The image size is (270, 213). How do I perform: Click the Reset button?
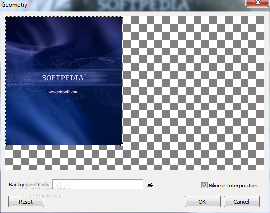[x=26, y=201]
